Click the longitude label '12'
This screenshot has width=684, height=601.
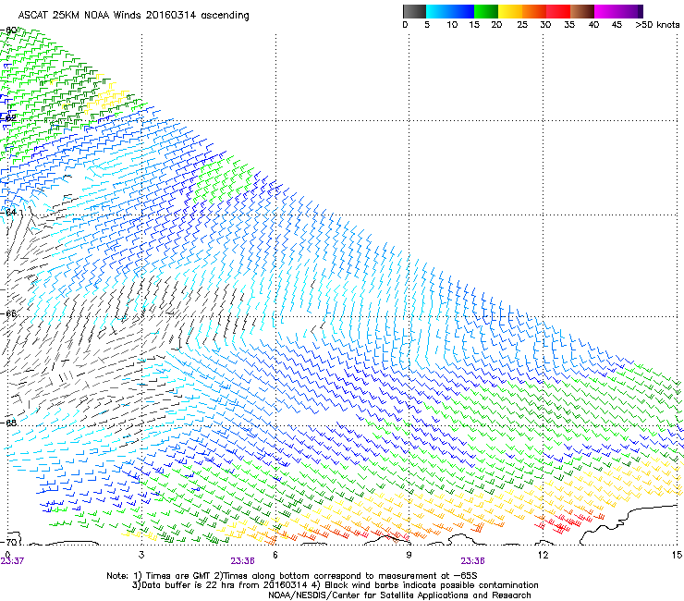coord(543,555)
